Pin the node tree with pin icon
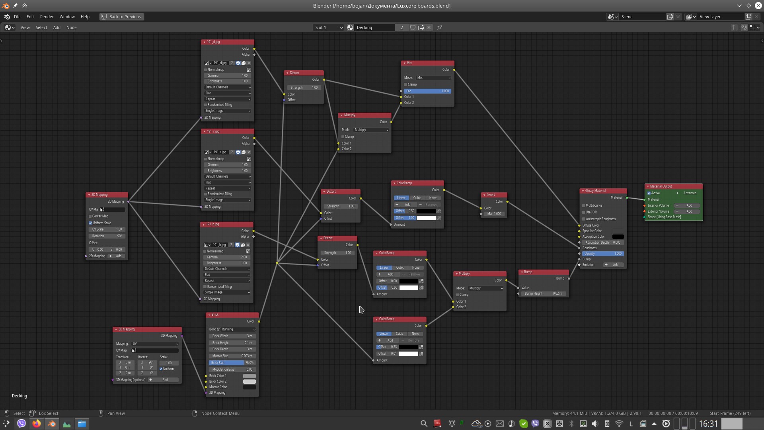This screenshot has height=430, width=764. (439, 27)
